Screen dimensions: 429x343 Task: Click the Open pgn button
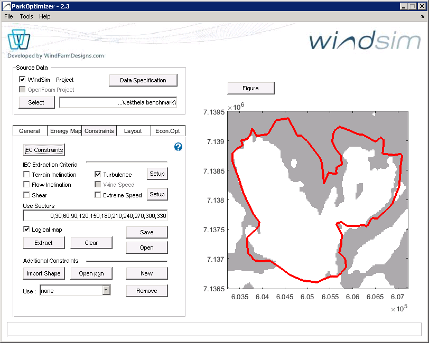click(x=91, y=273)
